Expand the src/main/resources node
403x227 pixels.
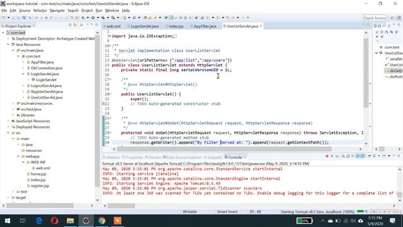(x=13, y=103)
